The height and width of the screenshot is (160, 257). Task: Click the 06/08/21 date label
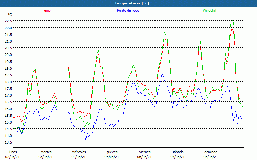click(x=145, y=157)
